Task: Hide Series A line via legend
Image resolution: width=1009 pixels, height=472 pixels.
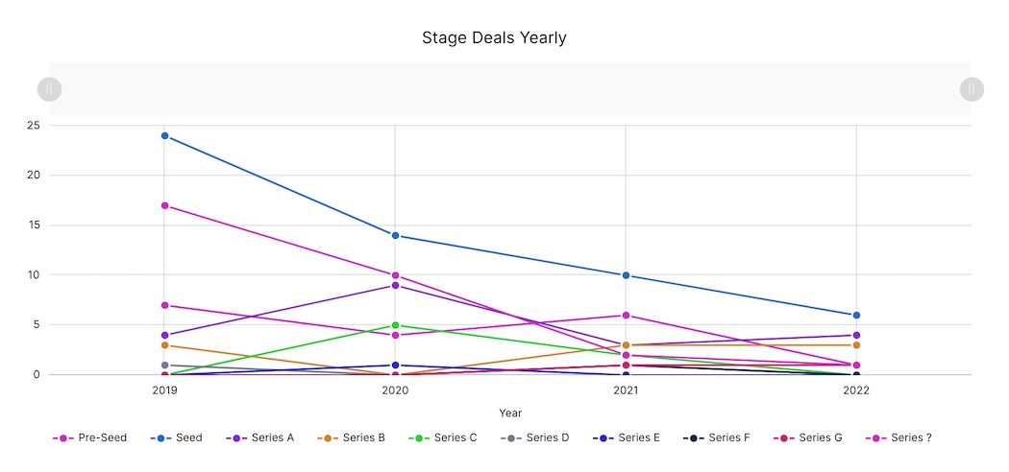Action: (261, 437)
